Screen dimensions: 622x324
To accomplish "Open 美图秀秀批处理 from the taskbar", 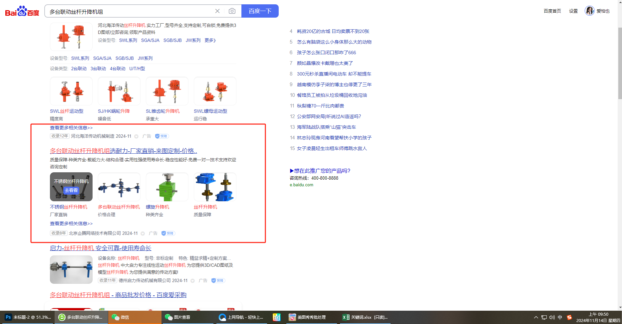I will [311, 317].
